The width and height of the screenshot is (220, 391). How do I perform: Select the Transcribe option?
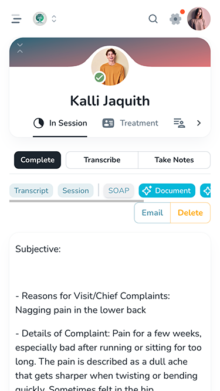click(102, 160)
